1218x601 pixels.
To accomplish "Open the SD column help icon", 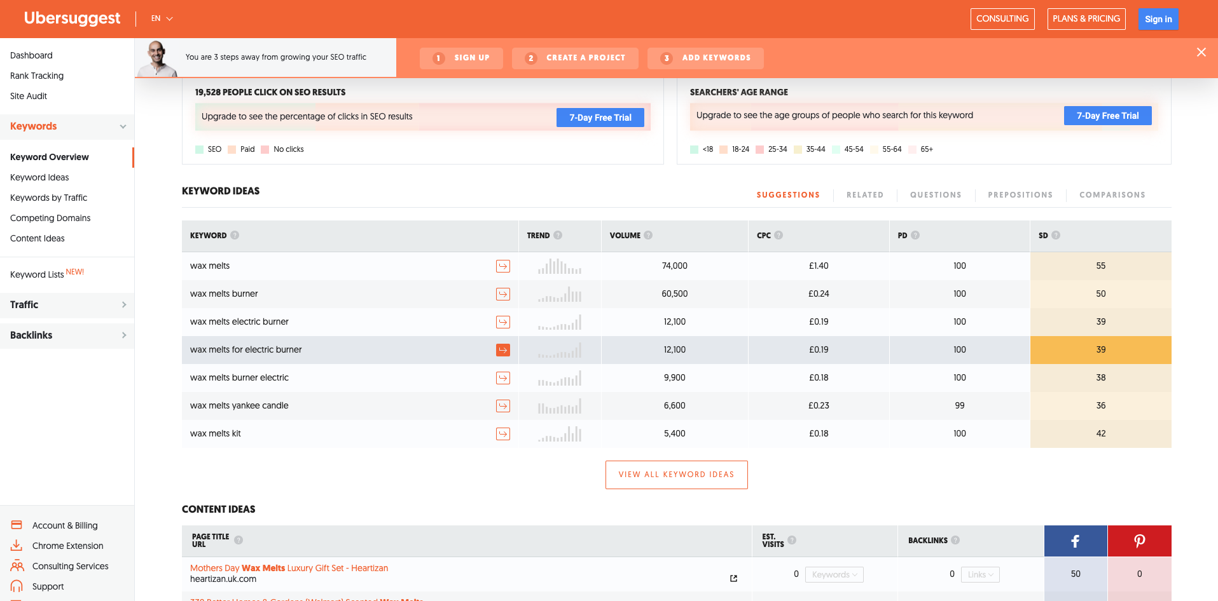I will point(1056,235).
